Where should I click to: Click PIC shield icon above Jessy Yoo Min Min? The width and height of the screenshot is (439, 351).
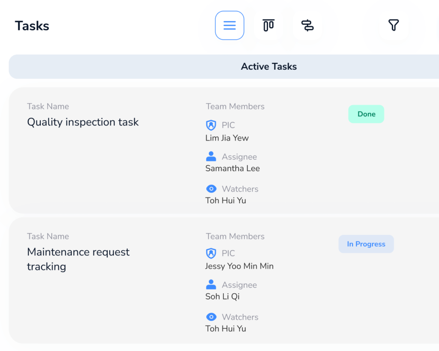click(211, 253)
